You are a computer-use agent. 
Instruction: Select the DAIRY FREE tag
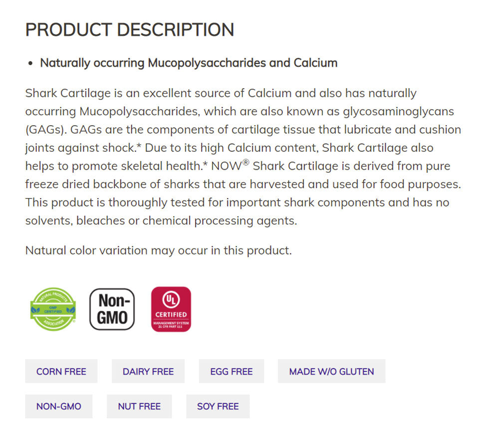pos(148,371)
